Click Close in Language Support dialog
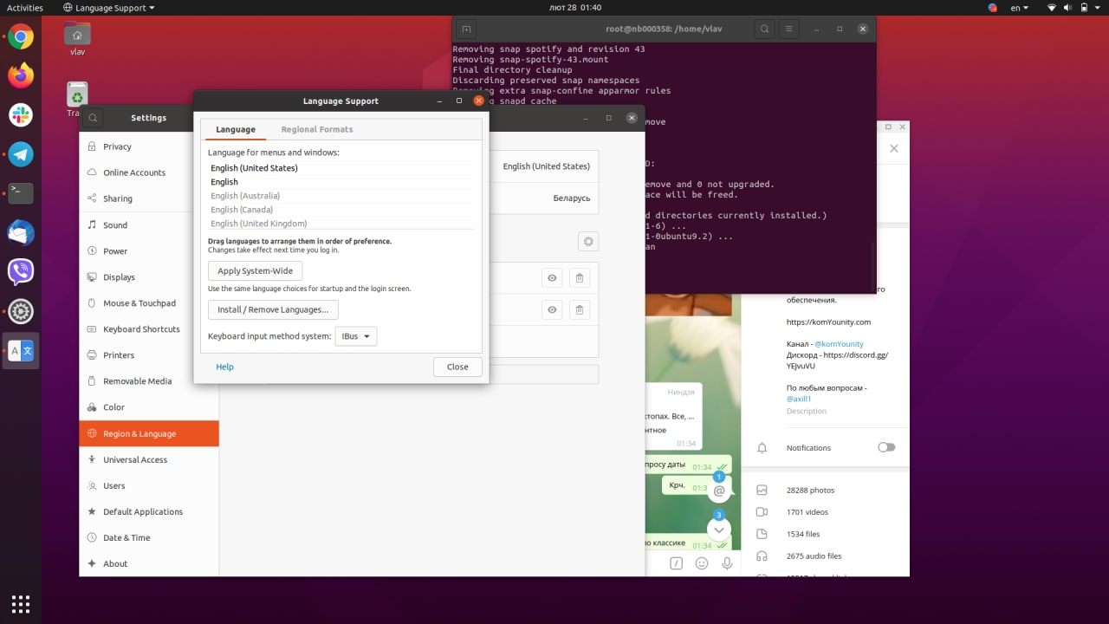 (457, 367)
